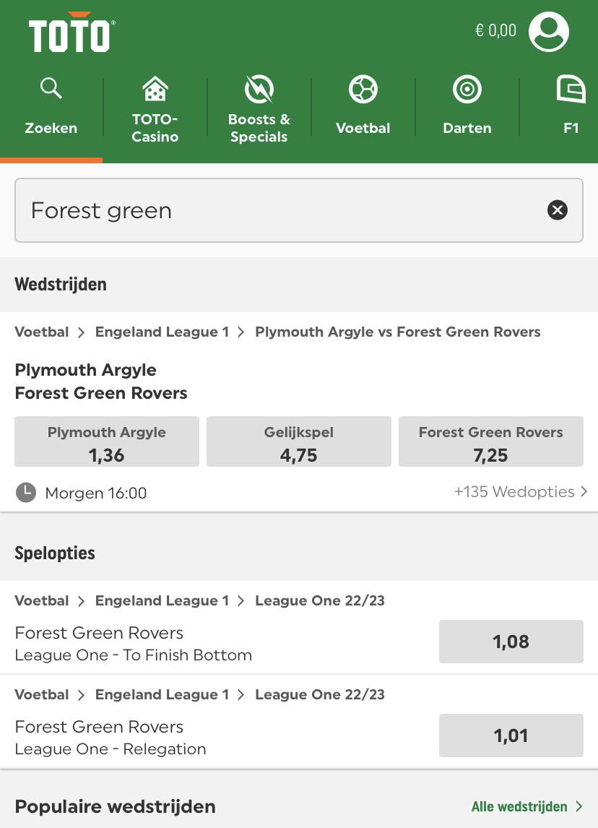Select the Voetbal football icon

[x=363, y=90]
